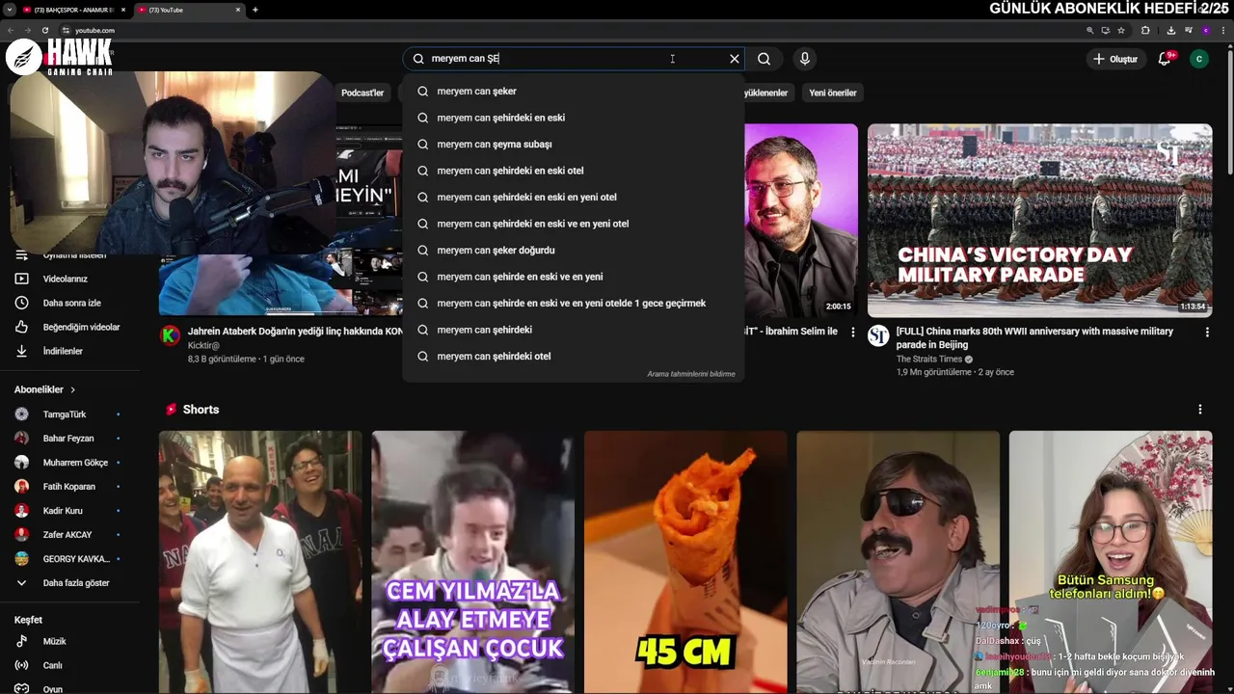Reload the page with browser refresh
This screenshot has width=1234, height=694.
point(45,30)
